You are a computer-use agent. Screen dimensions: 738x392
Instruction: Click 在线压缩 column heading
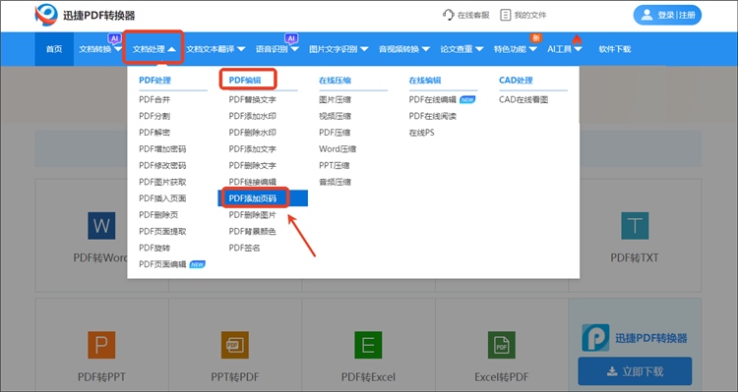(335, 81)
